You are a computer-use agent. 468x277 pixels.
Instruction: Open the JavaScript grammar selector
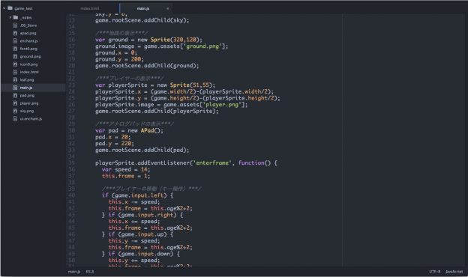454,271
